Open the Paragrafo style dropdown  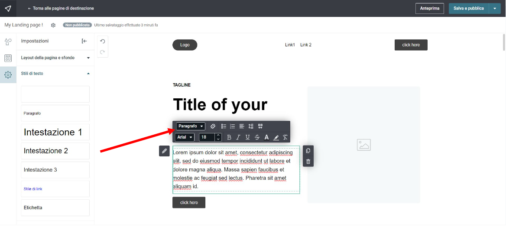pos(191,126)
